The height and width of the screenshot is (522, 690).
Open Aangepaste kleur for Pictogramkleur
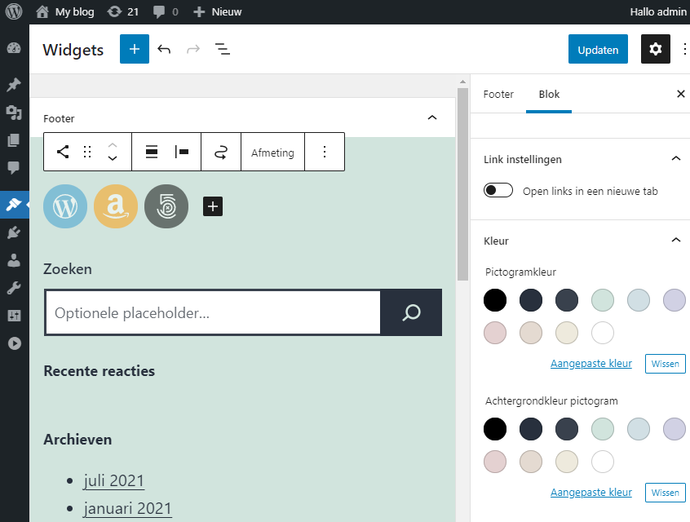[x=591, y=364]
